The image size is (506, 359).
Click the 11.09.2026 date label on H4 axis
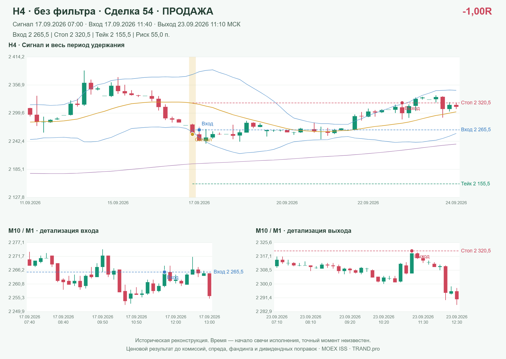[x=30, y=203]
